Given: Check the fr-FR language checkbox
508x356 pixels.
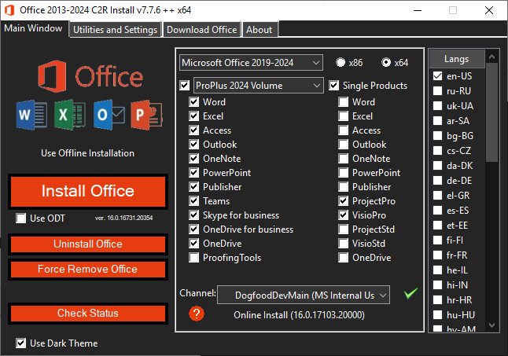Looking at the screenshot, I should 438,255.
